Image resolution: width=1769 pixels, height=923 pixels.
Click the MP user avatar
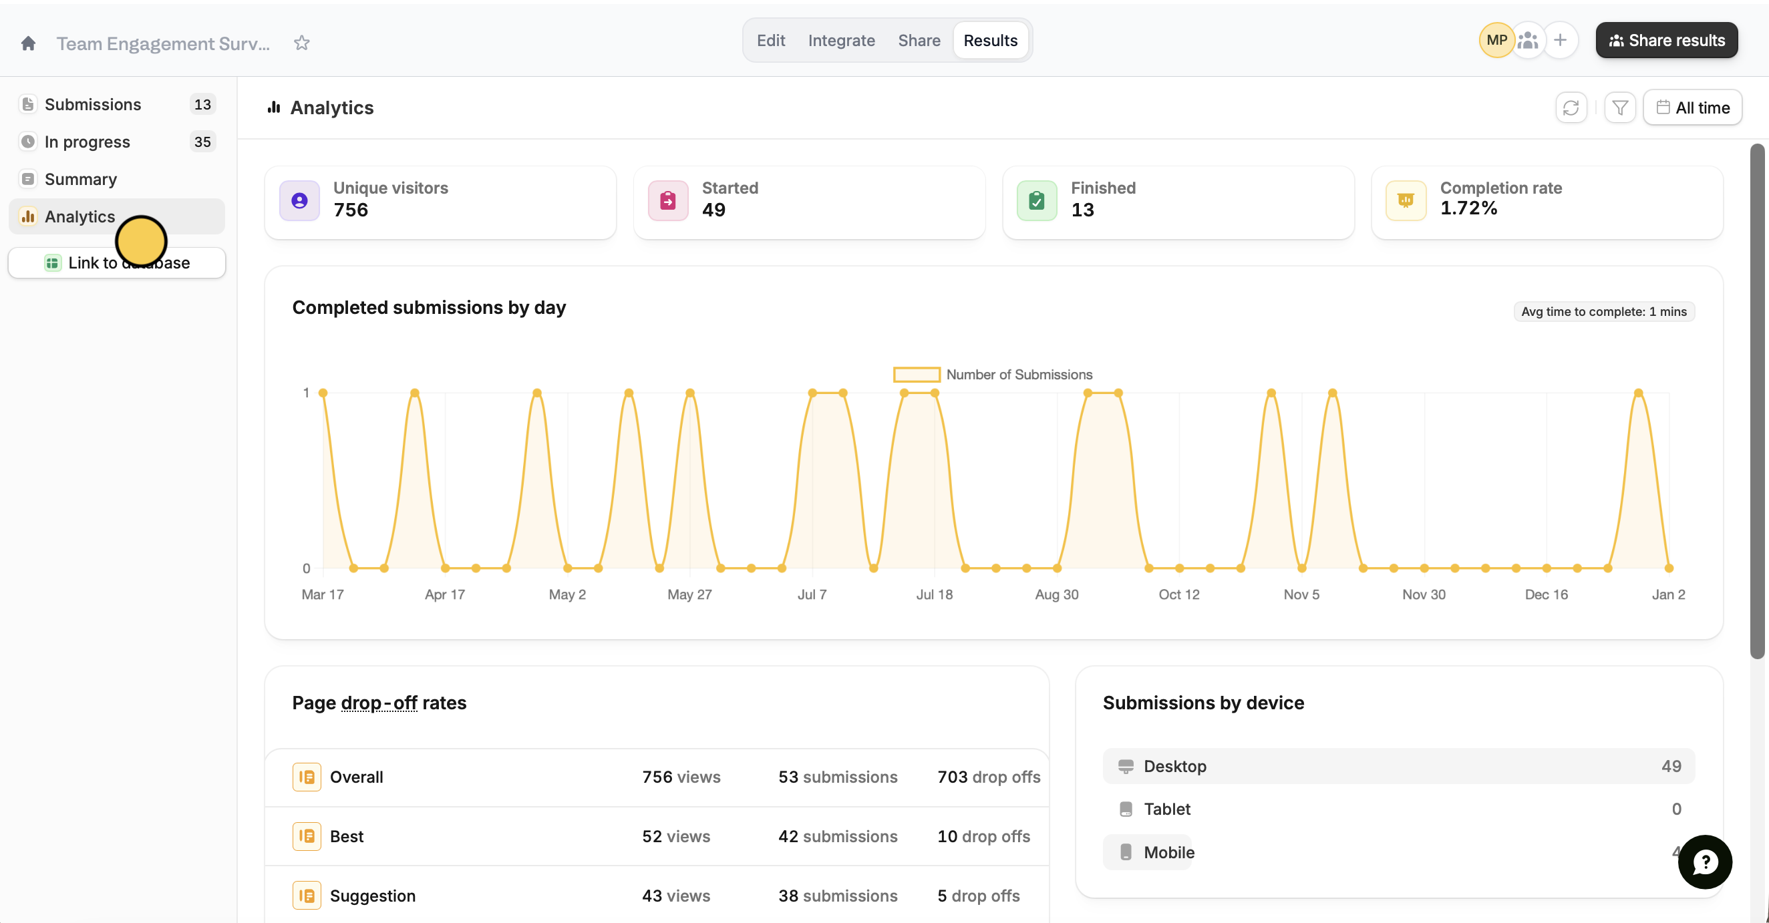pos(1496,41)
